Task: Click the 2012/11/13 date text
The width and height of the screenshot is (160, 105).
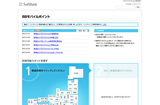Action: point(26,34)
